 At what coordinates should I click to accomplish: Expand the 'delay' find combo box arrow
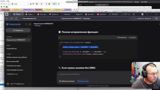28,4
